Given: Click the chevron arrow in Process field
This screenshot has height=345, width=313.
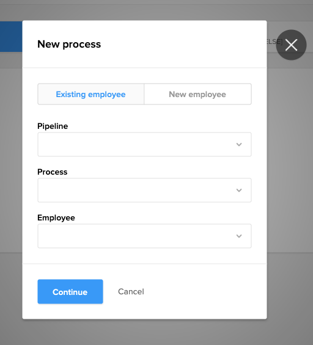Looking at the screenshot, I should point(239,191).
